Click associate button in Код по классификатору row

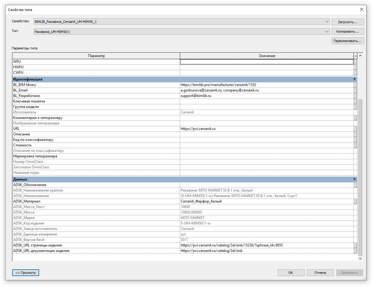pos(356,140)
